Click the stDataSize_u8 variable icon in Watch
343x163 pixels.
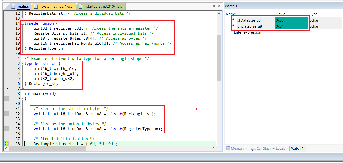[233, 20]
